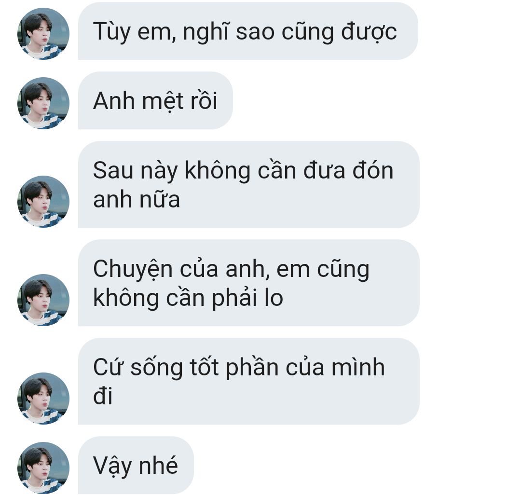The width and height of the screenshot is (521, 496).
Task: Click the text line 'anh nữa'
Action: 137,200
